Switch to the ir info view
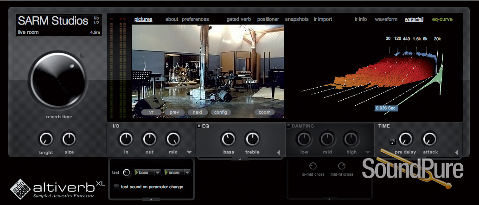The width and height of the screenshot is (479, 205). pos(360,19)
